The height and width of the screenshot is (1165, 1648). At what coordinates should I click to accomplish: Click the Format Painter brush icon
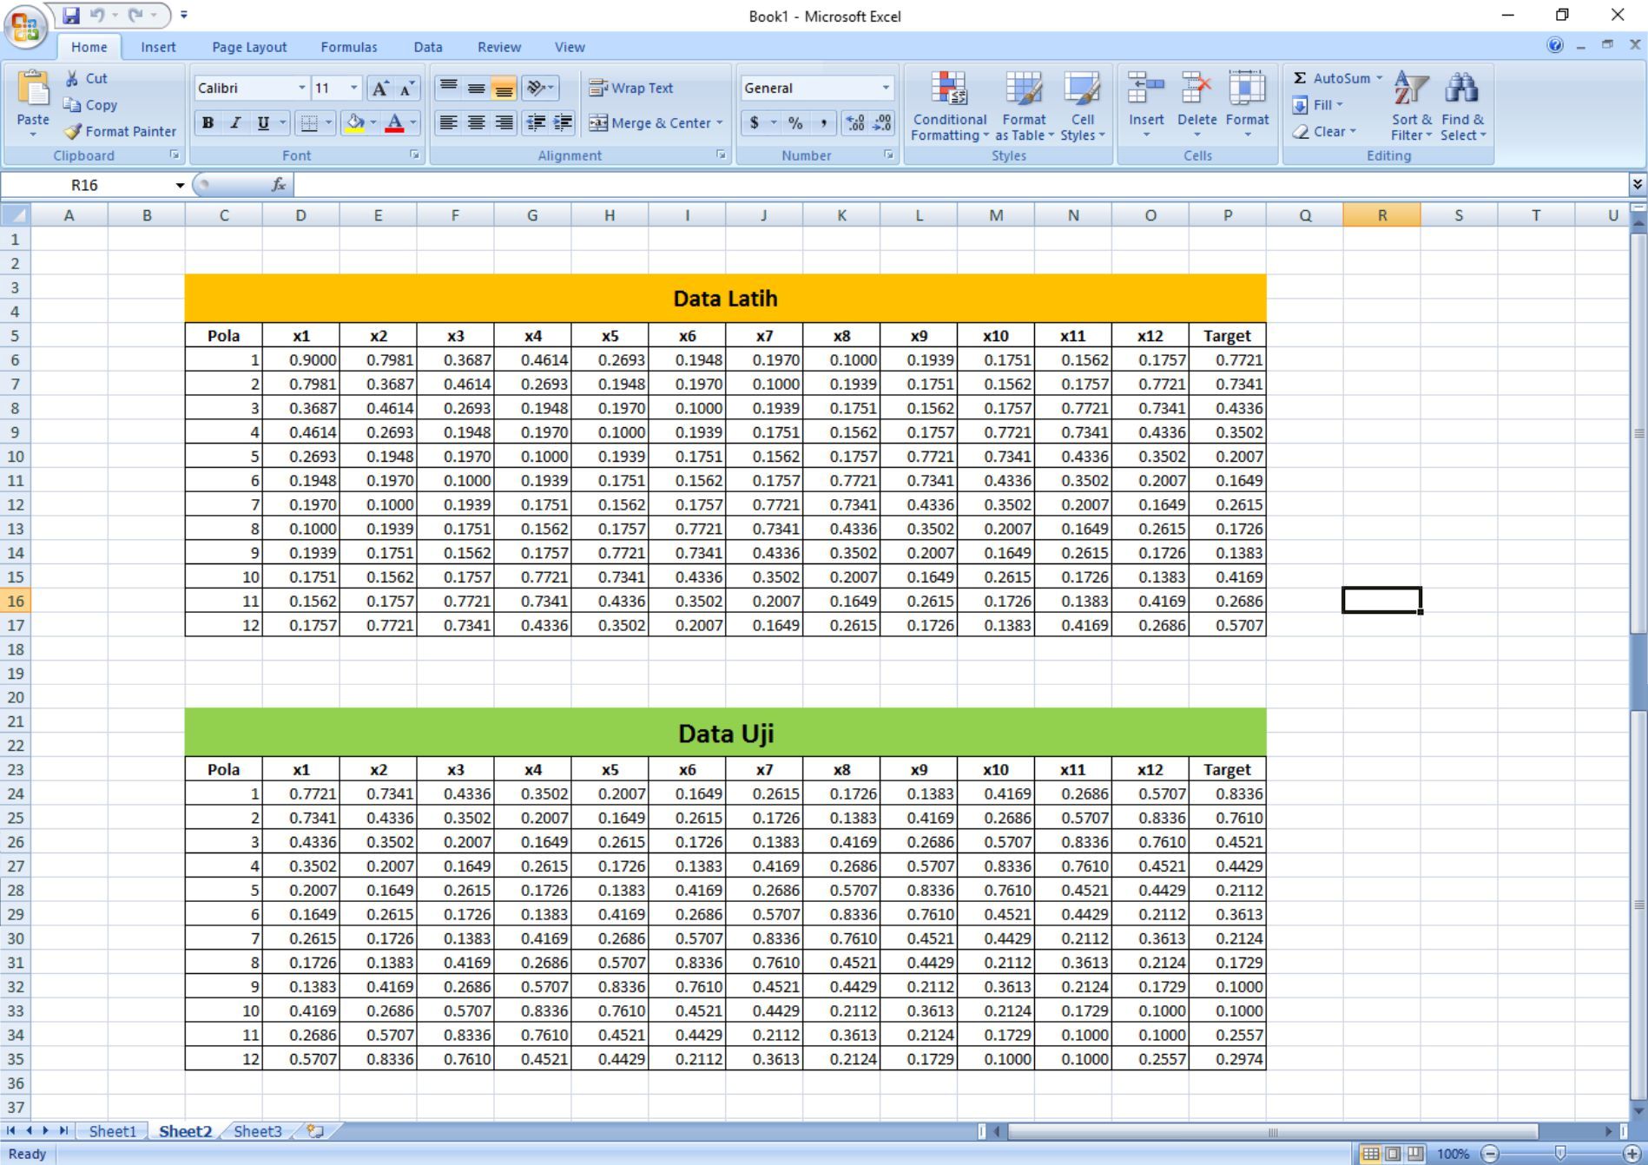74,132
